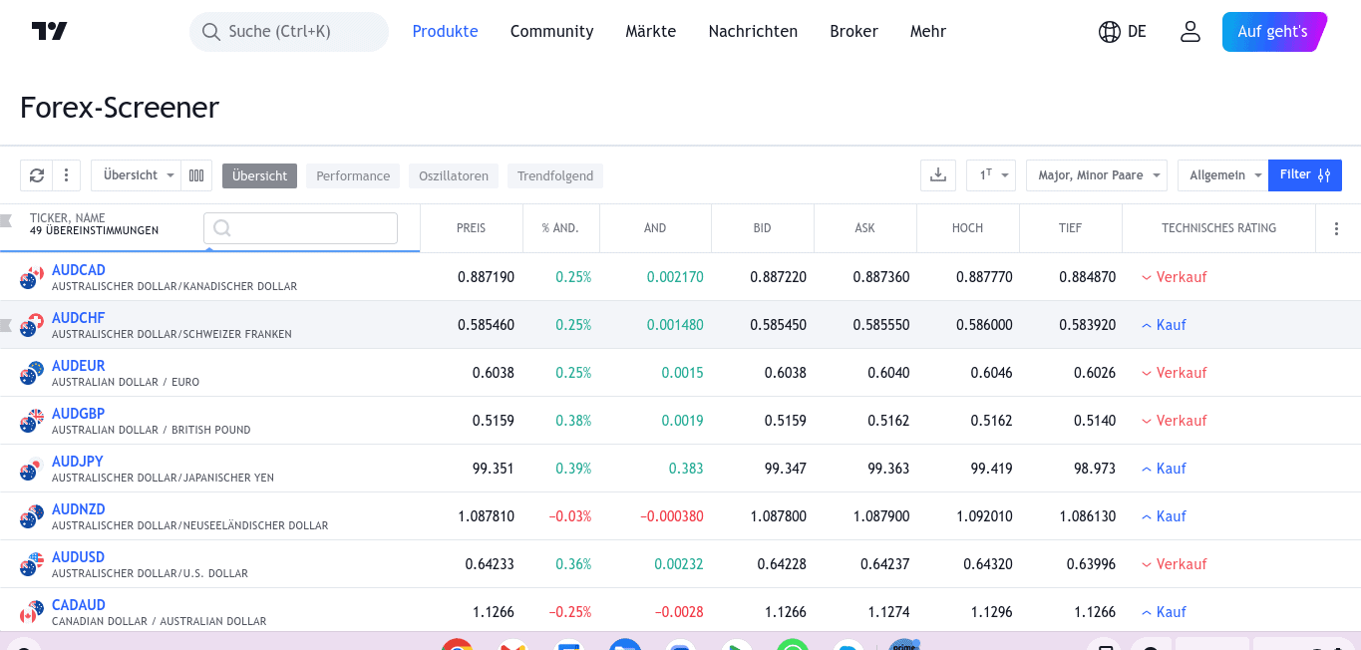Toggle the flag in the ticker column header

(x=7, y=221)
